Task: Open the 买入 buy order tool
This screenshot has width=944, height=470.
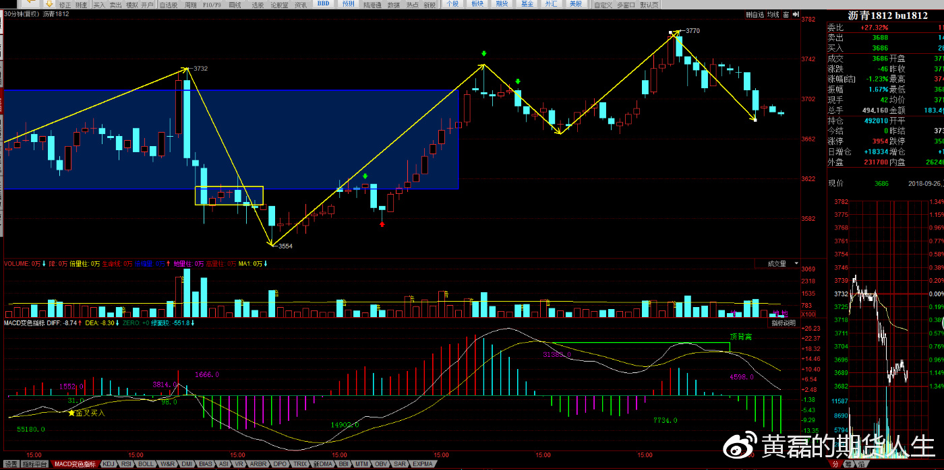Action: [99, 4]
